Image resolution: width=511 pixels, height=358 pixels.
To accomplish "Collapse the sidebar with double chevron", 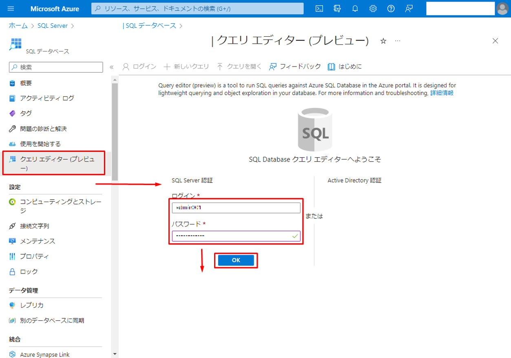I will click(x=111, y=67).
